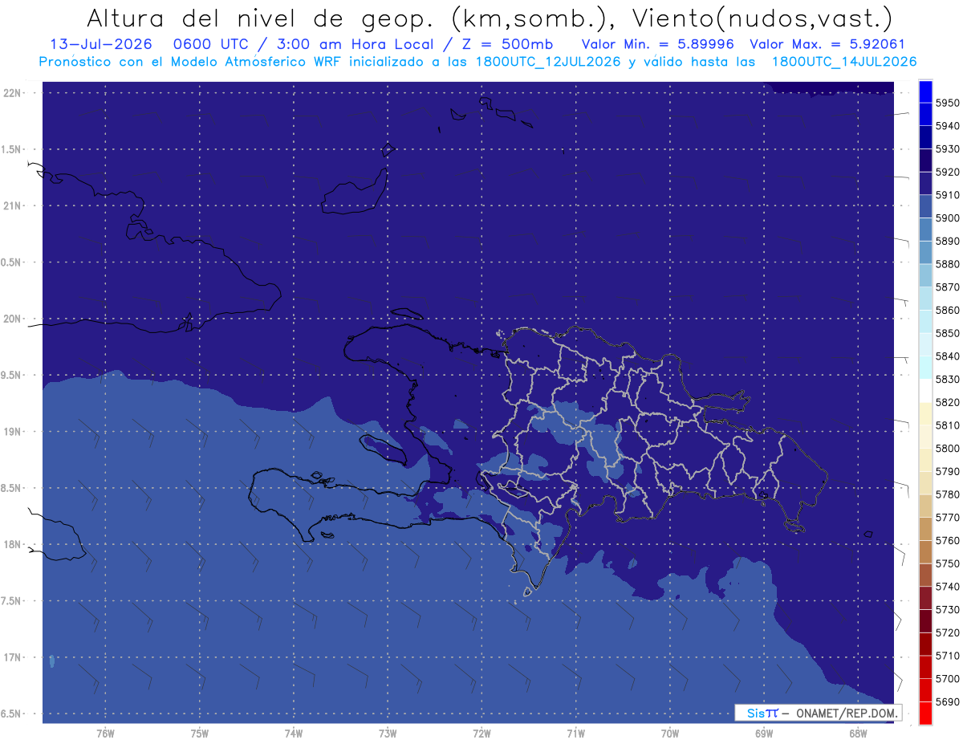
Task: Click the '71W' longitude label
Action: coord(575,734)
